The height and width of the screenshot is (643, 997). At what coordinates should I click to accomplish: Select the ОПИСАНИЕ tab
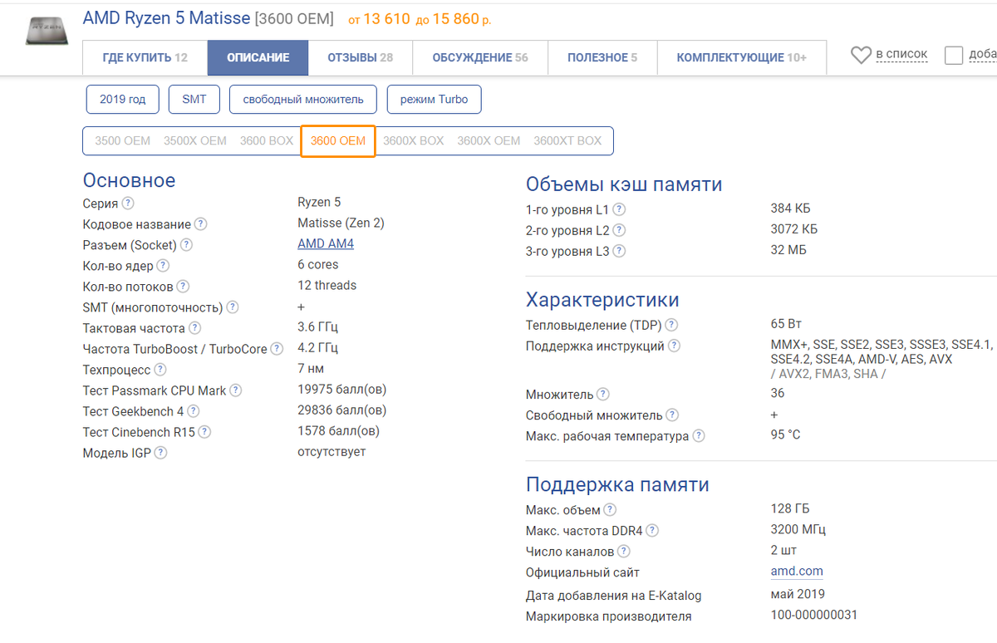click(258, 58)
